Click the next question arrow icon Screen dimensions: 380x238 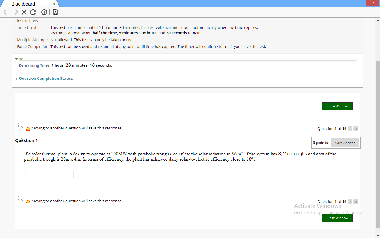point(350,129)
